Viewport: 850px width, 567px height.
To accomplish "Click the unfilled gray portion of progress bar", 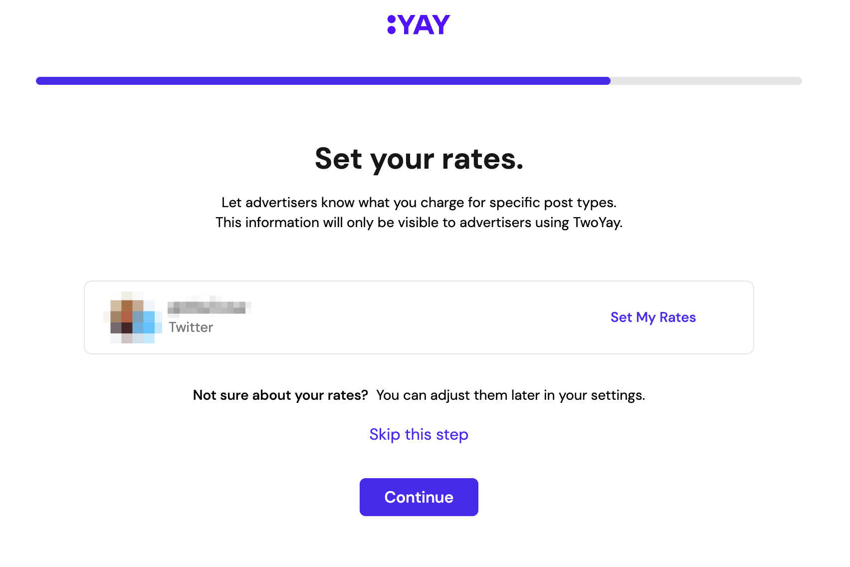I will (x=706, y=81).
